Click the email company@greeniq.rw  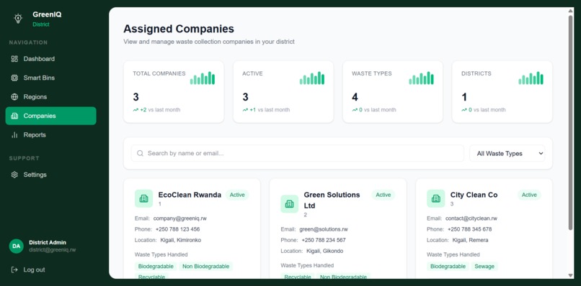pyautogui.click(x=180, y=218)
